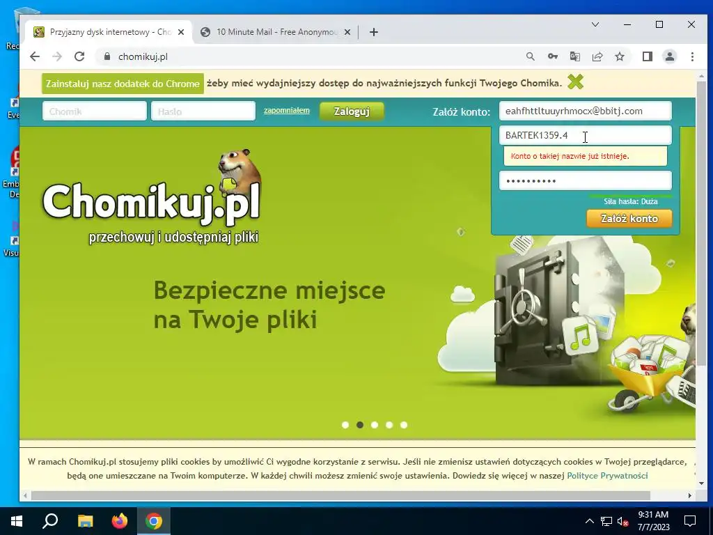View site information lock icon
The height and width of the screenshot is (535, 713).
point(107,56)
